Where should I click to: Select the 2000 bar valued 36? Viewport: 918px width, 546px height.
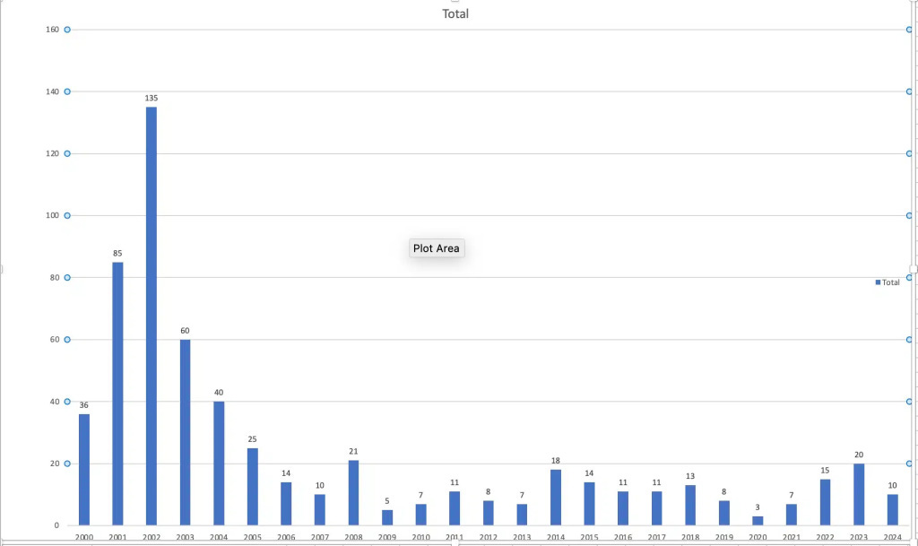tap(84, 469)
